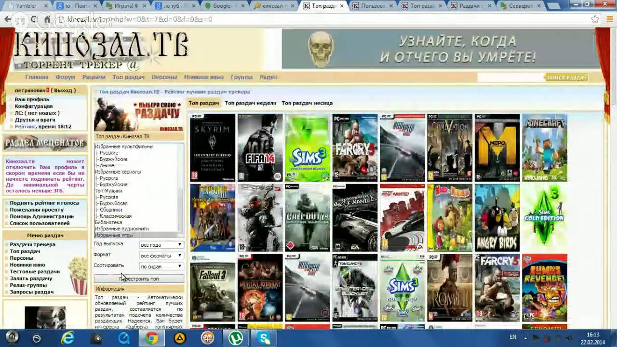Open the Zuma's Revenge cover
Viewport: 617px width, 347px height.
pyautogui.click(x=545, y=288)
